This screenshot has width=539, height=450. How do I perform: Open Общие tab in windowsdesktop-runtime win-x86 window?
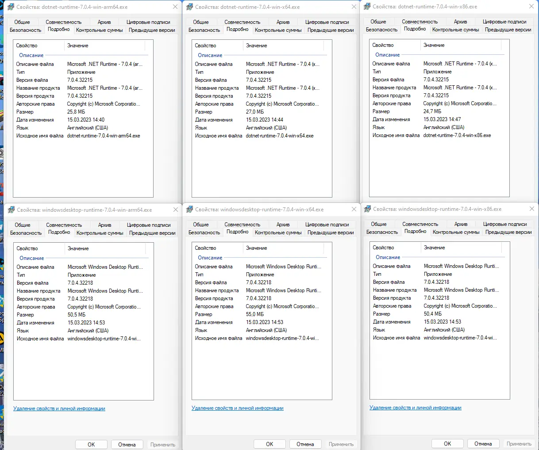[379, 224]
